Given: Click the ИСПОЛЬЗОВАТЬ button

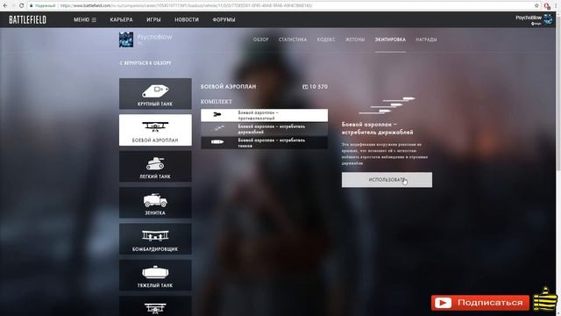Looking at the screenshot, I should pos(387,180).
